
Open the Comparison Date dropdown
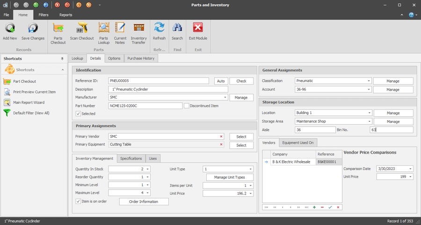[x=411, y=169]
